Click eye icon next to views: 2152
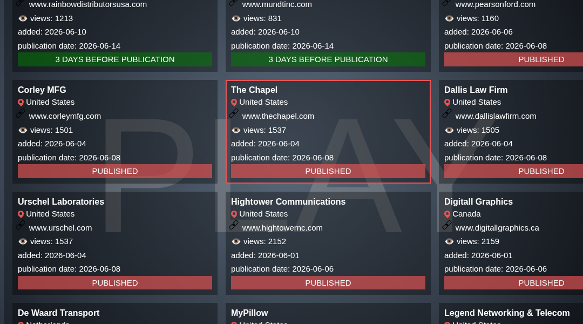The image size is (583, 324). click(x=236, y=241)
